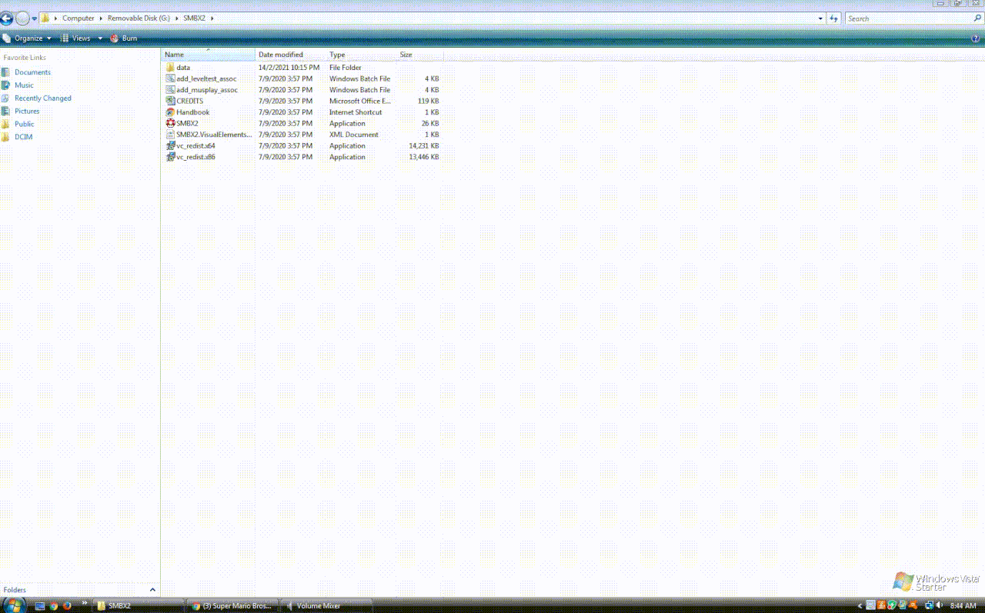Select SMBX2.VisualElements XML file icon
Viewport: 985px width, 613px height.
pyautogui.click(x=170, y=135)
